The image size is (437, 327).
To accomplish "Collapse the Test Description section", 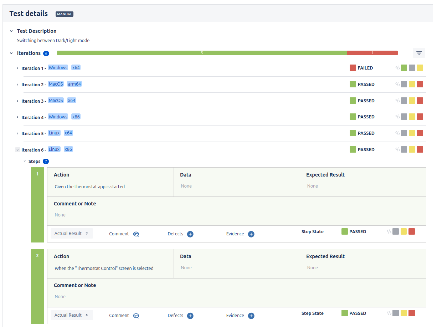I will point(11,31).
